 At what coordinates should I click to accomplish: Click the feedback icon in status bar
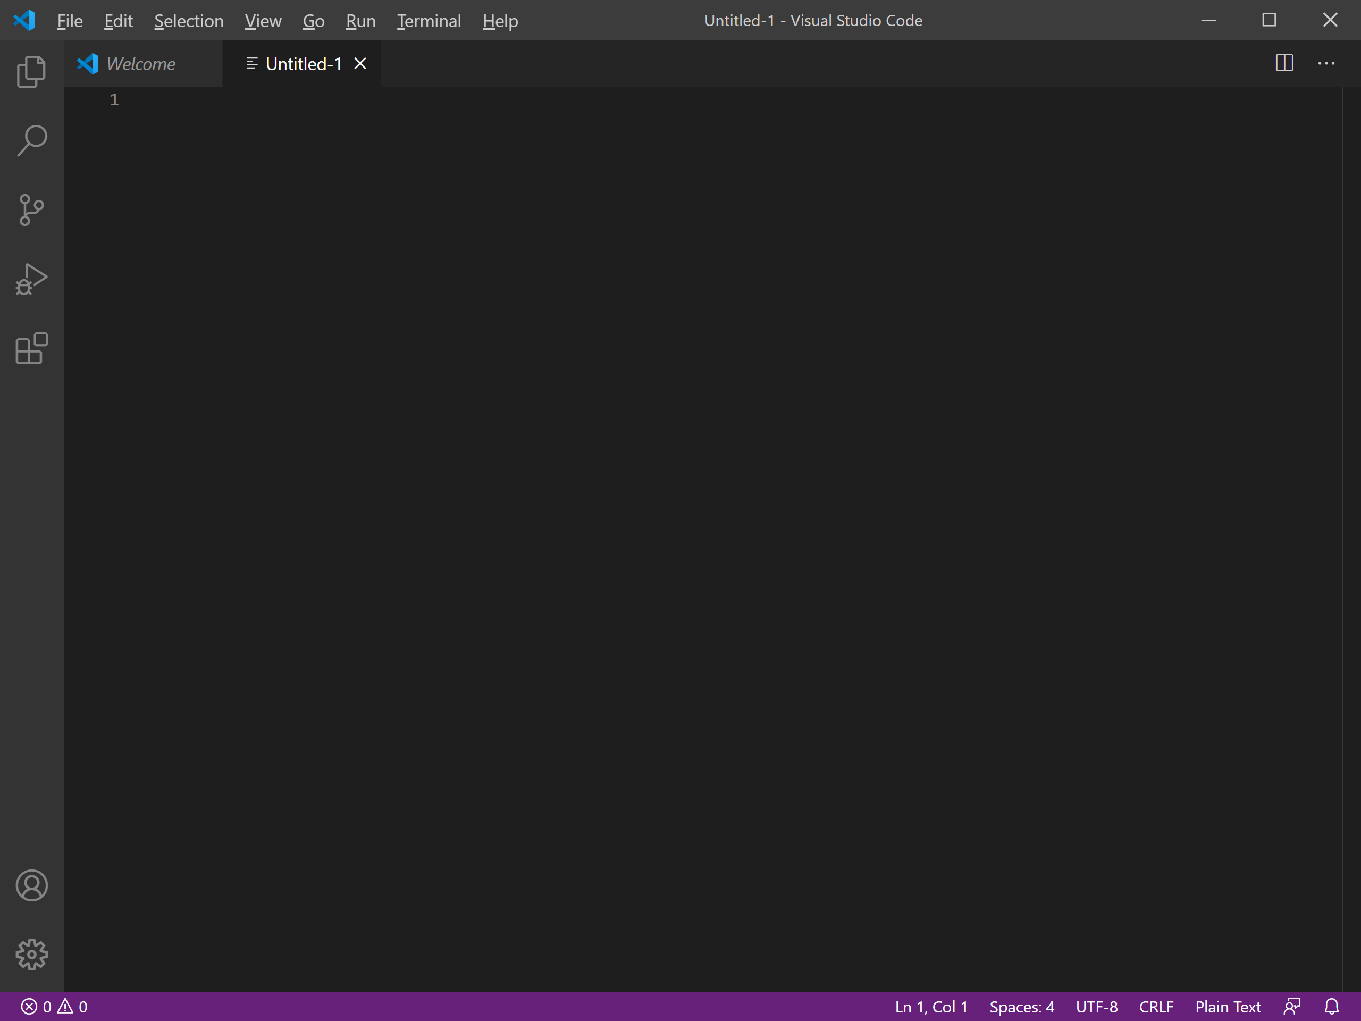[1292, 1007]
